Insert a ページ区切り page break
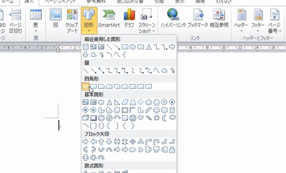286x173 pixels. coord(15,20)
